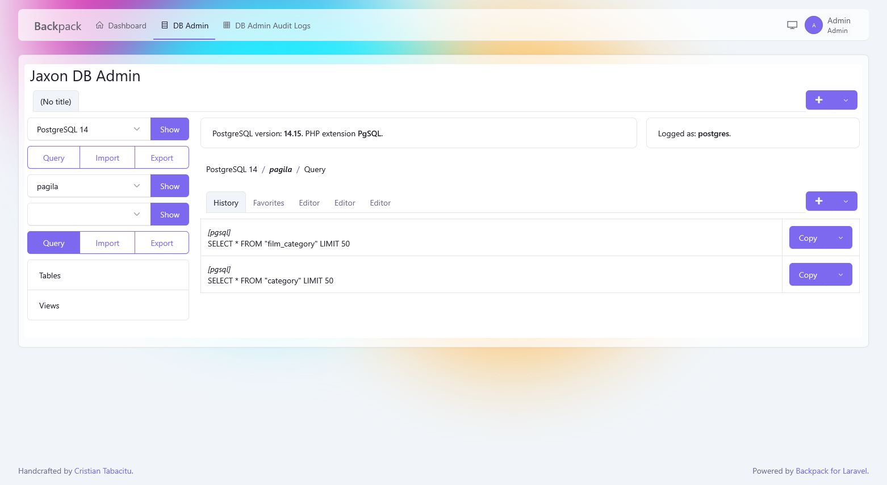Open the empty schema dropdown
The width and height of the screenshot is (887, 485).
point(89,215)
